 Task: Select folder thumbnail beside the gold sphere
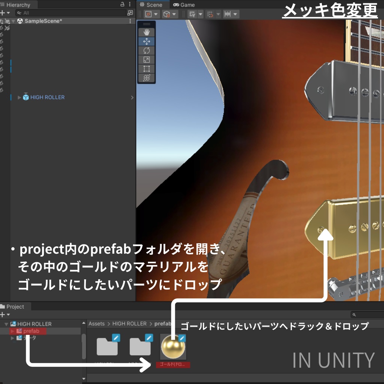point(140,346)
